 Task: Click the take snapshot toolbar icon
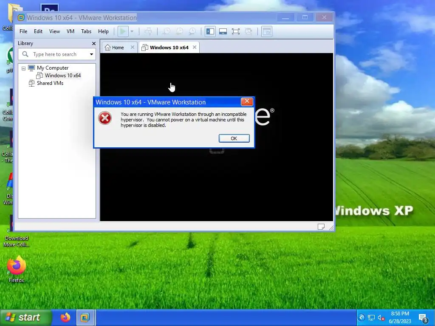pos(166,31)
